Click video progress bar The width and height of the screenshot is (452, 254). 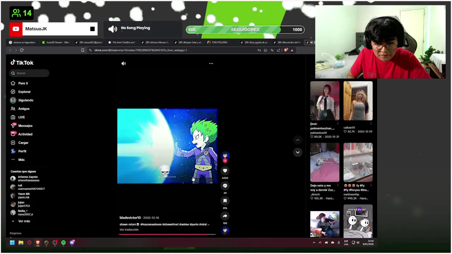click(167, 234)
